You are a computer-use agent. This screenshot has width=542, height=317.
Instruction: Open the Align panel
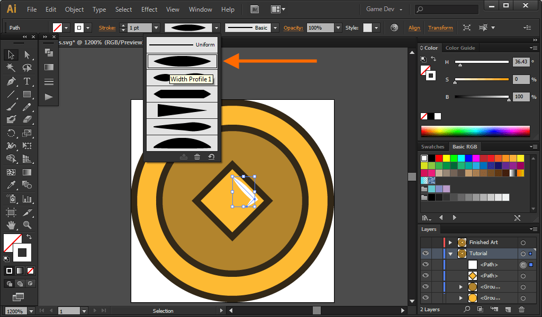point(414,27)
